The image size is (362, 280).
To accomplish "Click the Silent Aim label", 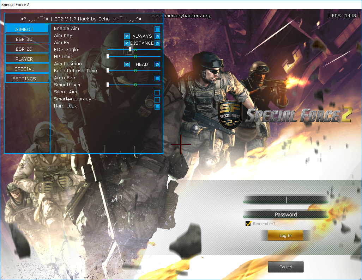I will [65, 92].
